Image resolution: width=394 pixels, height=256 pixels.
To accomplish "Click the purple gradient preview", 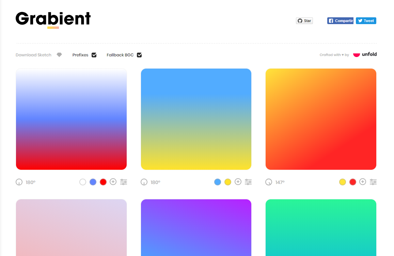I will tap(196, 227).
